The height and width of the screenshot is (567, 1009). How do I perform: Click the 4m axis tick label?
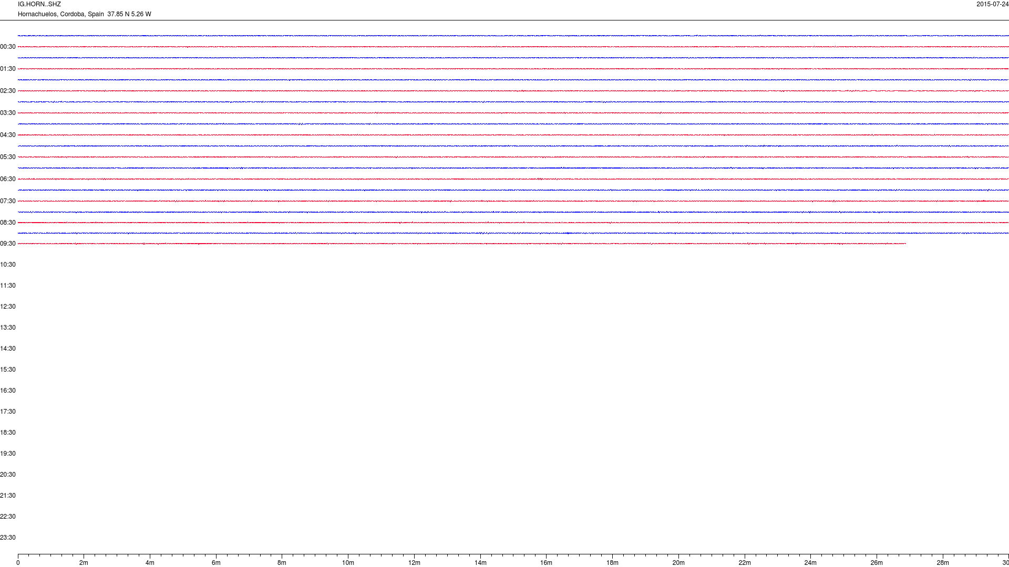click(x=150, y=563)
